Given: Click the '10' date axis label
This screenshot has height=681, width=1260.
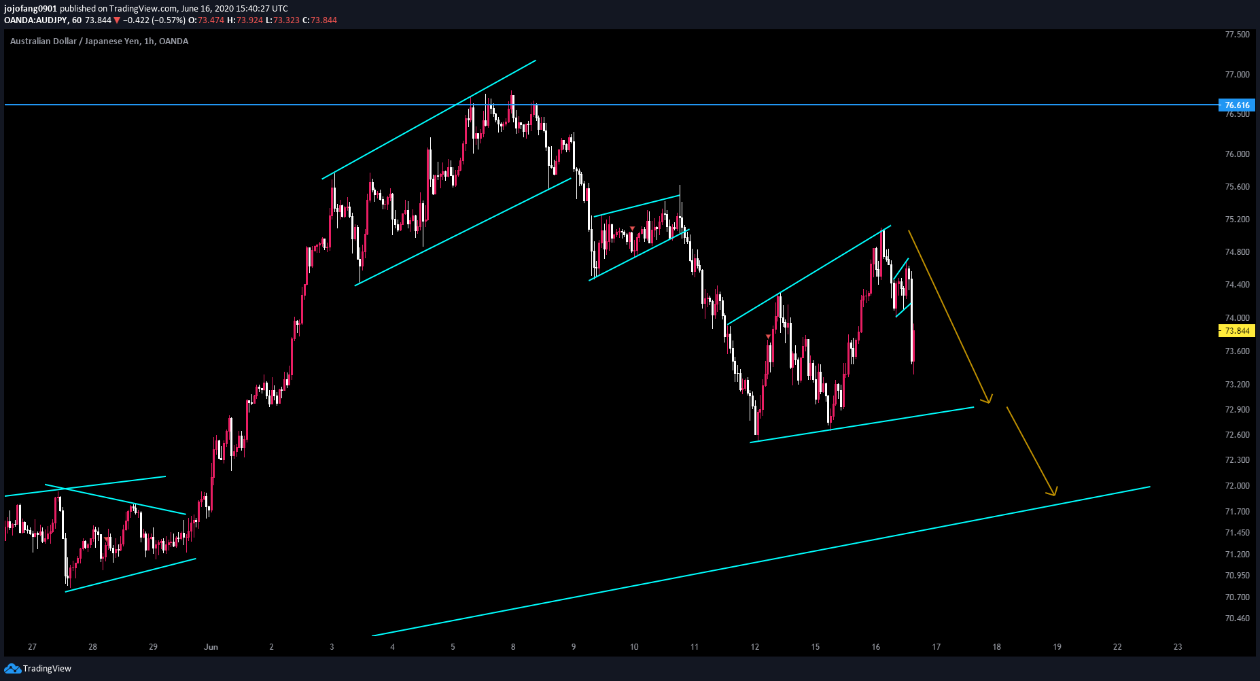Looking at the screenshot, I should tap(634, 647).
